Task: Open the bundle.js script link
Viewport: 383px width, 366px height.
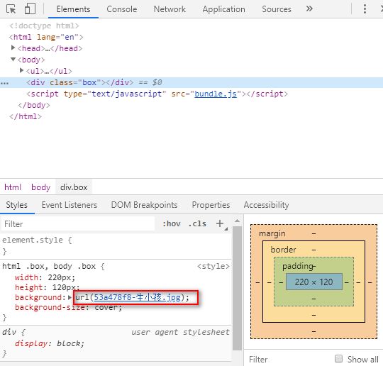Action: tap(216, 94)
